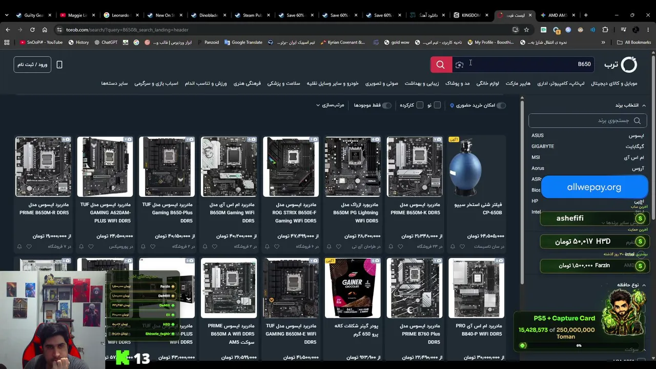The width and height of the screenshot is (656, 369).
Task: Reload the page in Chrome
Action: pyautogui.click(x=32, y=30)
